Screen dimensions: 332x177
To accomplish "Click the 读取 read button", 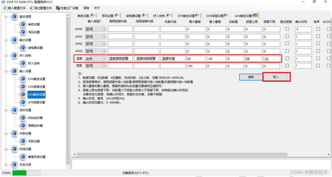I will (251, 77).
